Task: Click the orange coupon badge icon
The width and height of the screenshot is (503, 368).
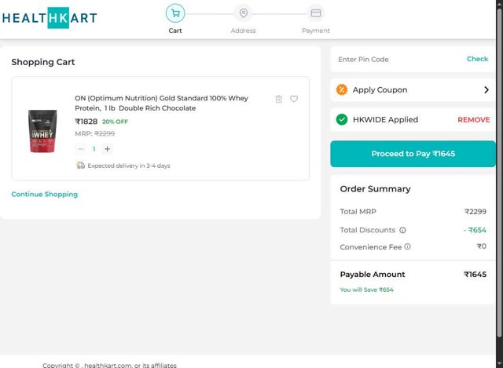Action: (x=342, y=89)
